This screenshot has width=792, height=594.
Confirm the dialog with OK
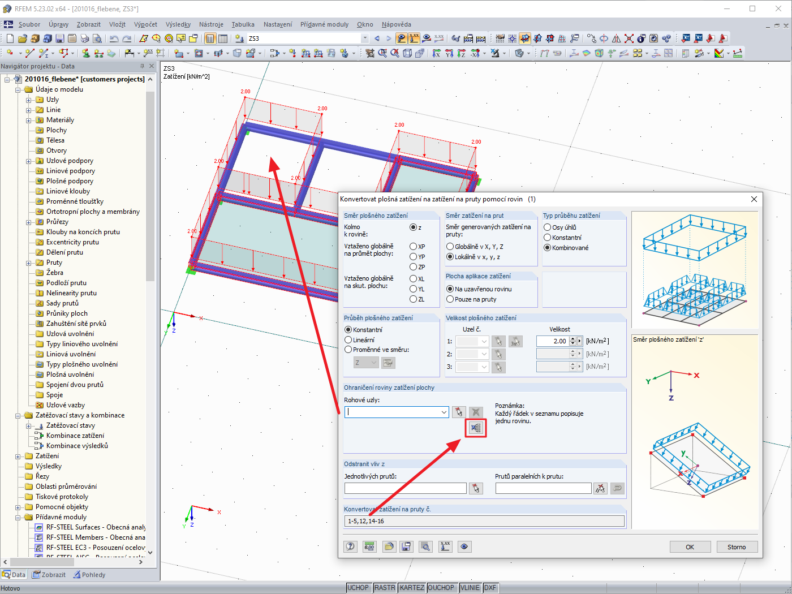[690, 547]
